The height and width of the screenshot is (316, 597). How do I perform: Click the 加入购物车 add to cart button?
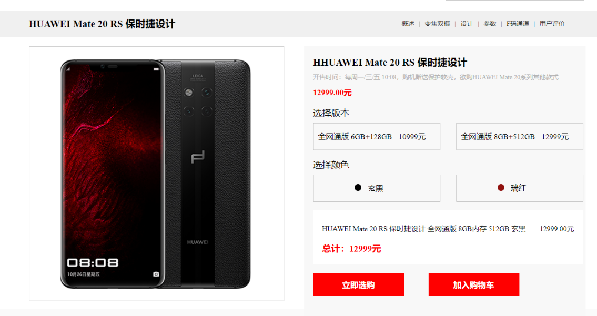pyautogui.click(x=473, y=285)
